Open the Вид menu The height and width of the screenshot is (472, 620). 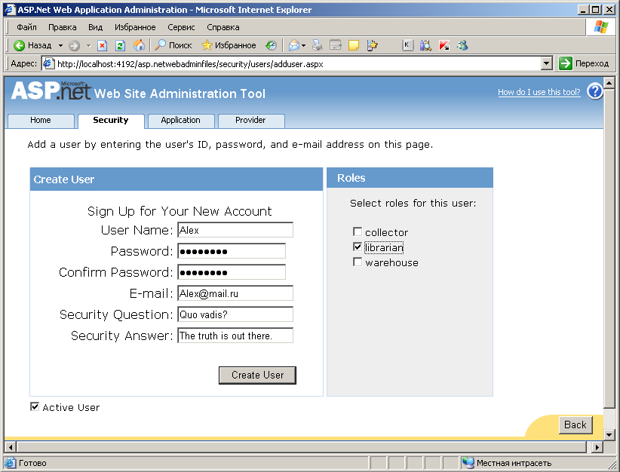point(95,27)
